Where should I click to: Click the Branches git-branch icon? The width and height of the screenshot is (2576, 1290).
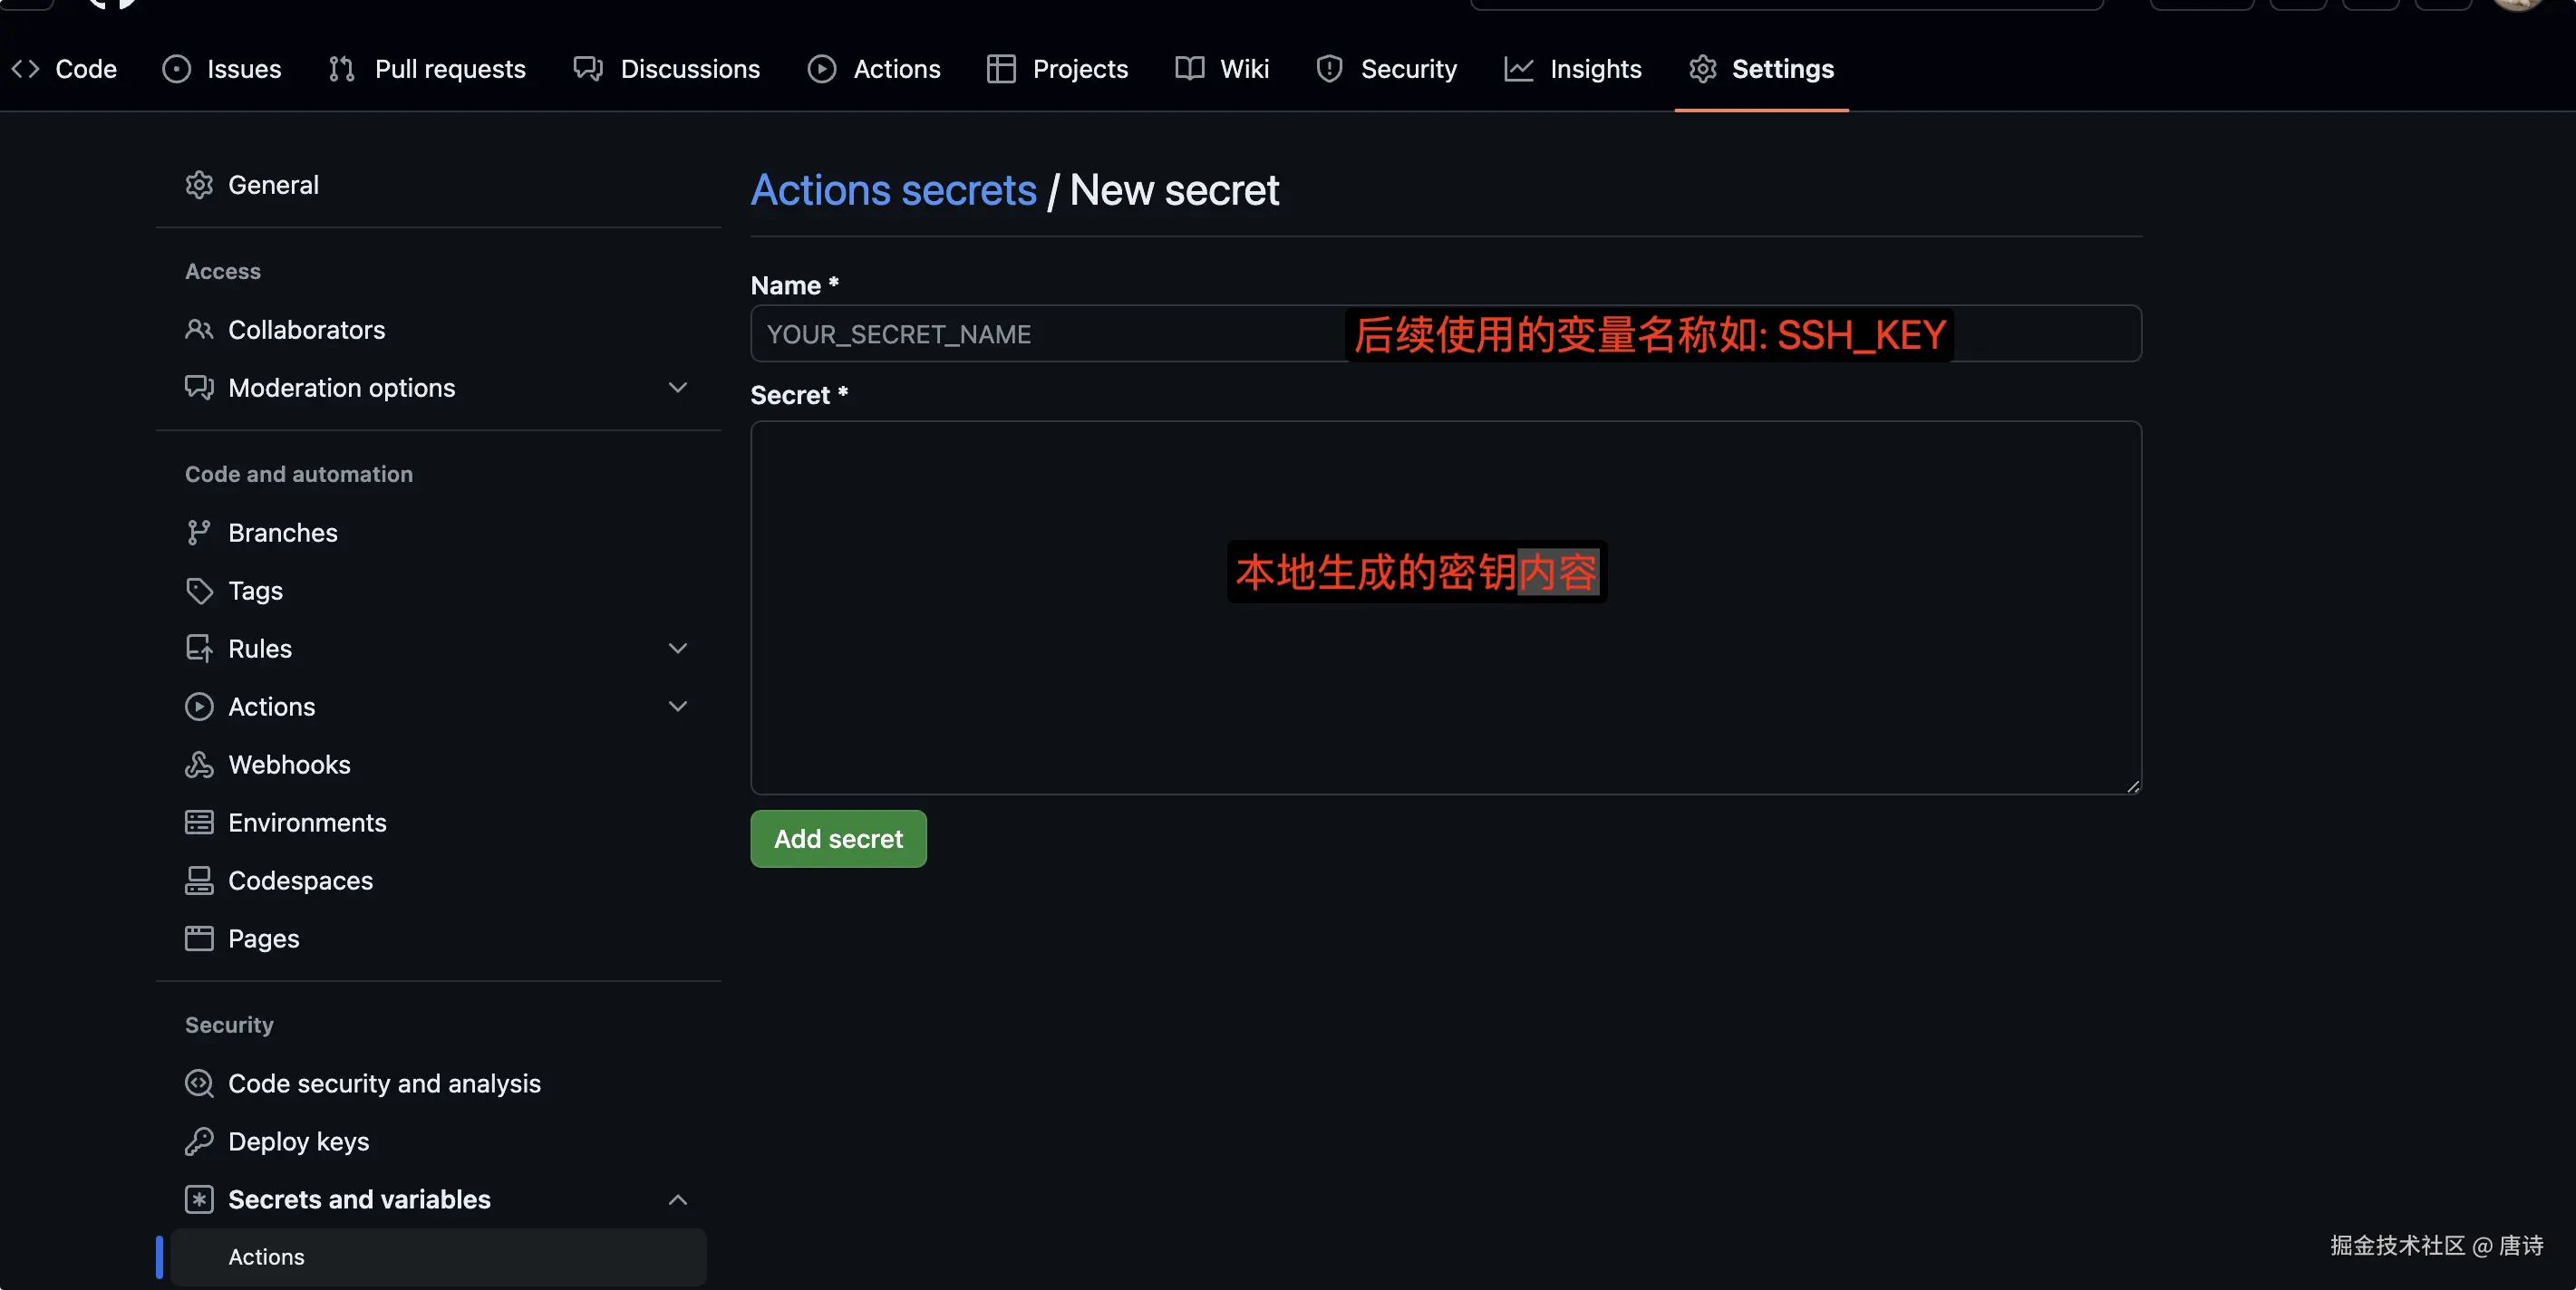click(199, 533)
